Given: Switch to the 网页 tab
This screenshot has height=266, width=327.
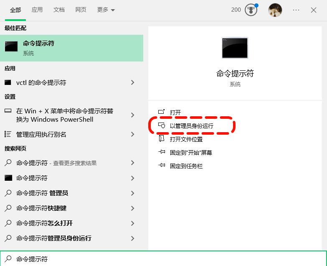Looking at the screenshot, I should pyautogui.click(x=81, y=10).
